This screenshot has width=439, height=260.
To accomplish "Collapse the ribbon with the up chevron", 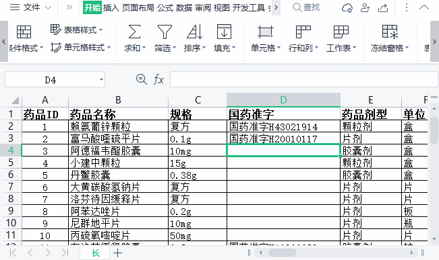I will click(424, 7).
